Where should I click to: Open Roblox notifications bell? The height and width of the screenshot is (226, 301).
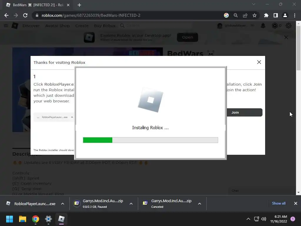point(263,26)
